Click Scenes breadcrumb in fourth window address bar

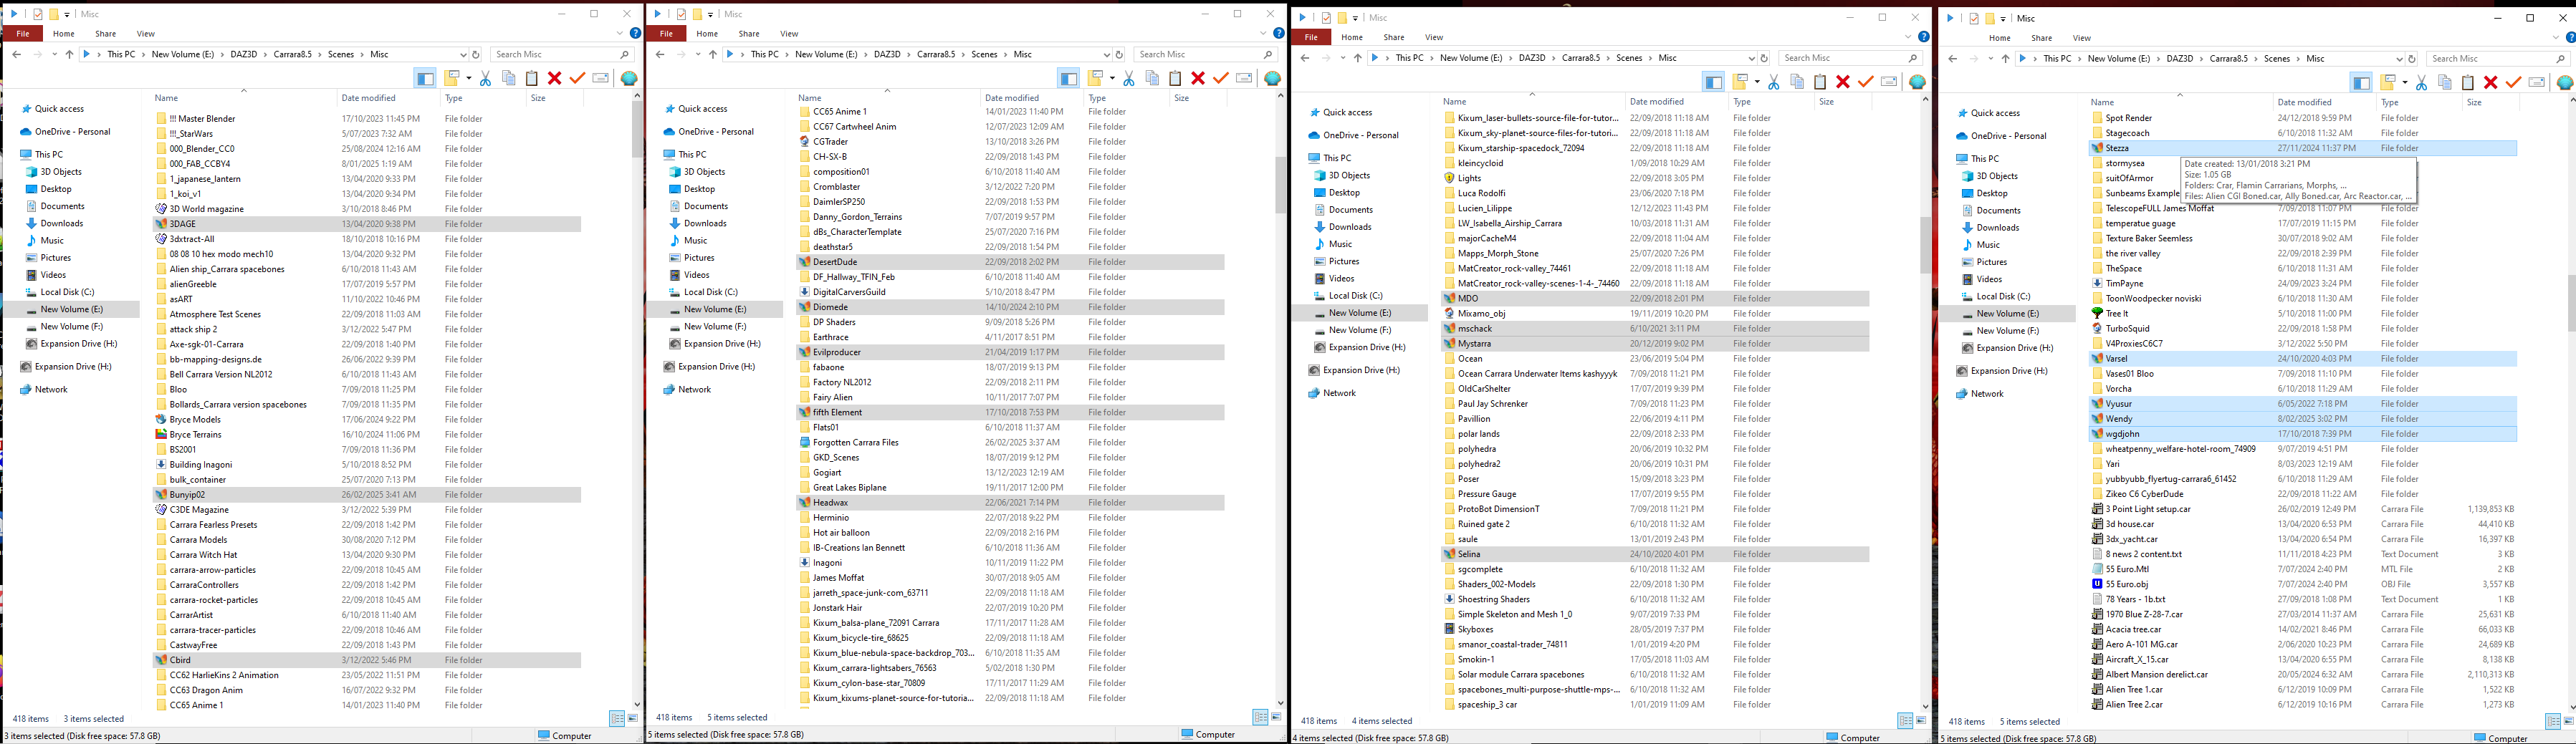(2277, 59)
